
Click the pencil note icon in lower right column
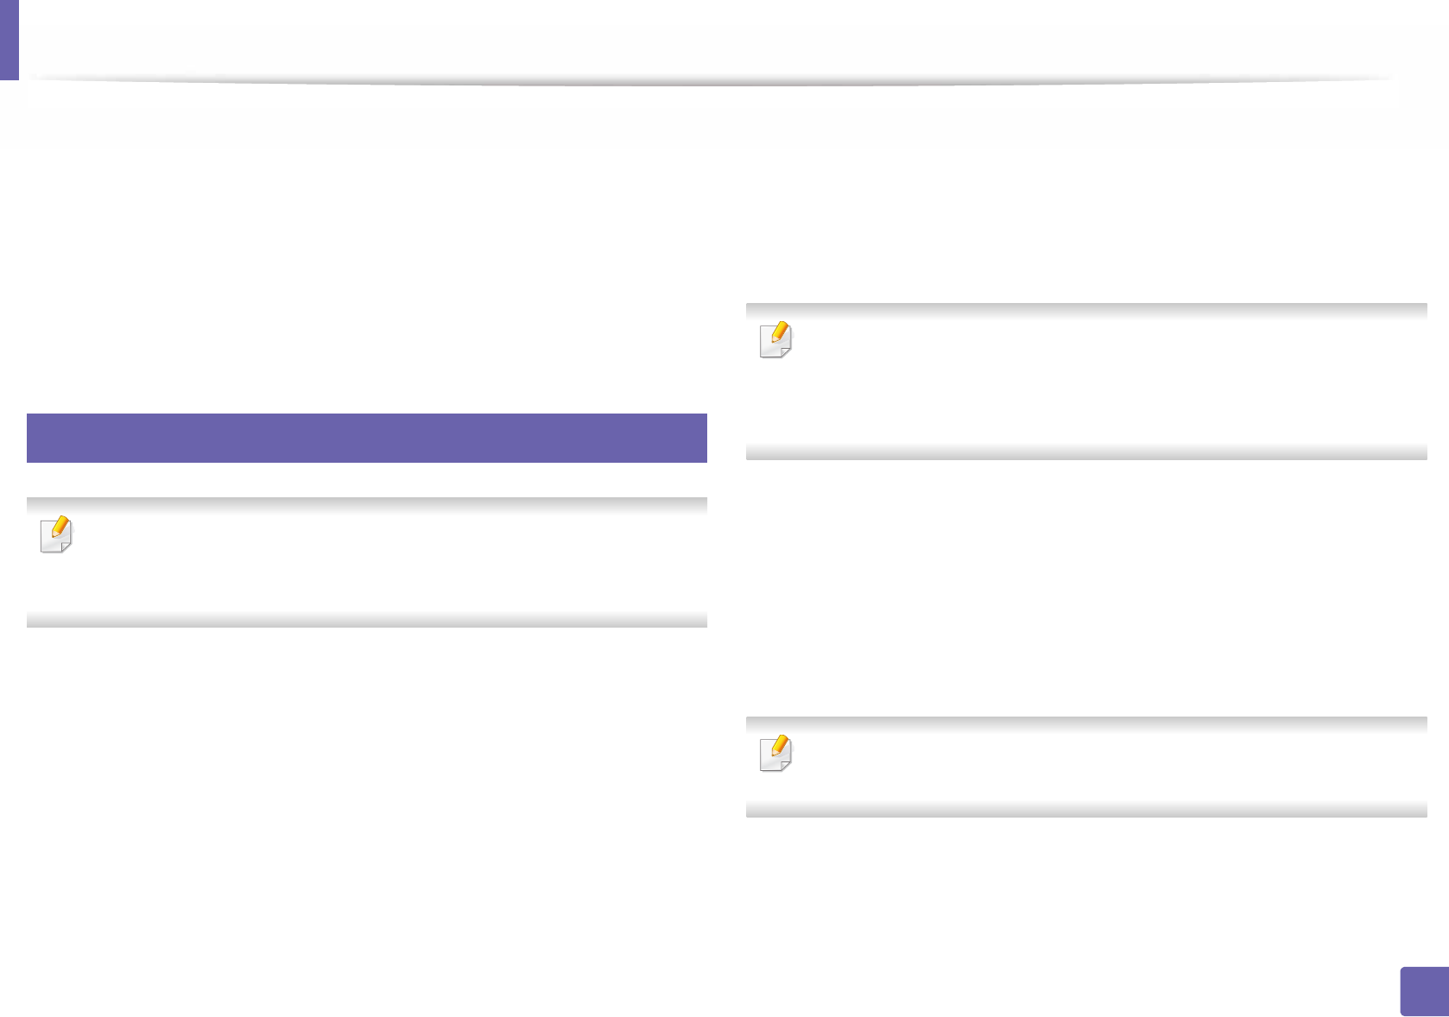[x=775, y=754]
